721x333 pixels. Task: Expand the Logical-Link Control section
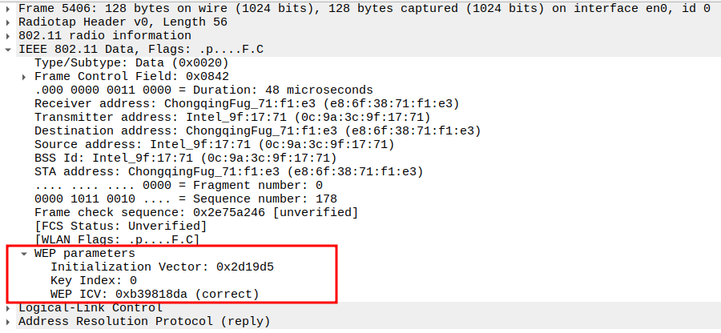[9, 308]
